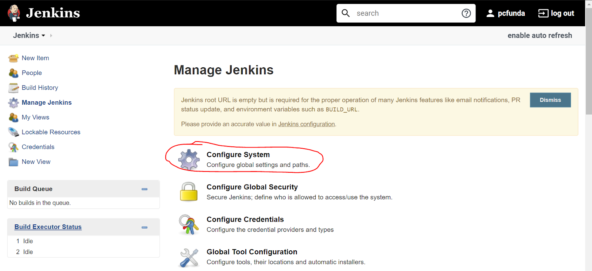The height and width of the screenshot is (271, 592).
Task: Click the My Views icon
Action: 14,117
